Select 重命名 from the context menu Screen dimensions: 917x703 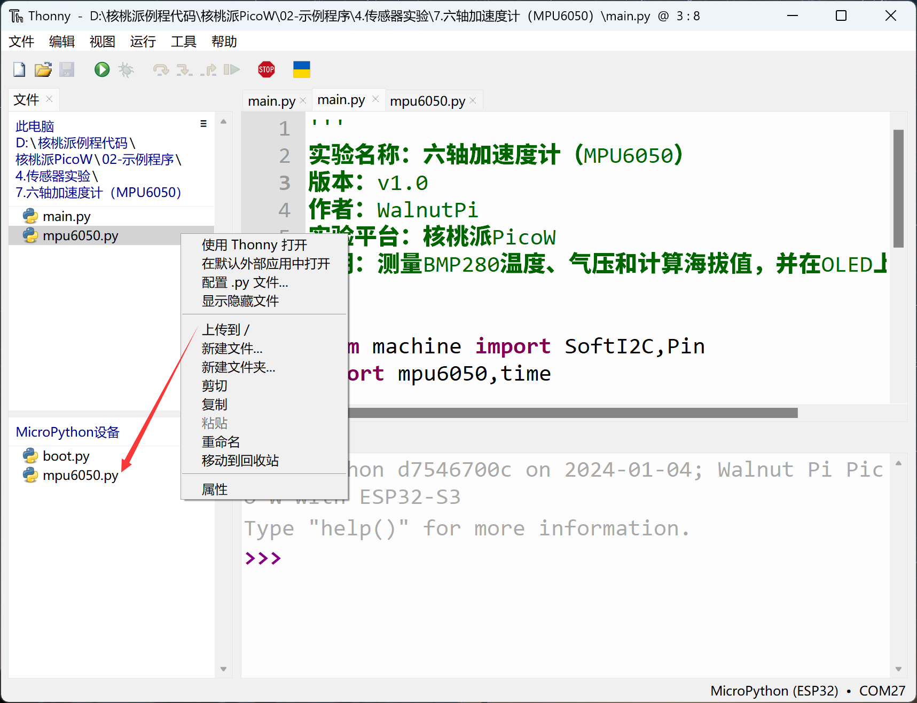pos(221,442)
